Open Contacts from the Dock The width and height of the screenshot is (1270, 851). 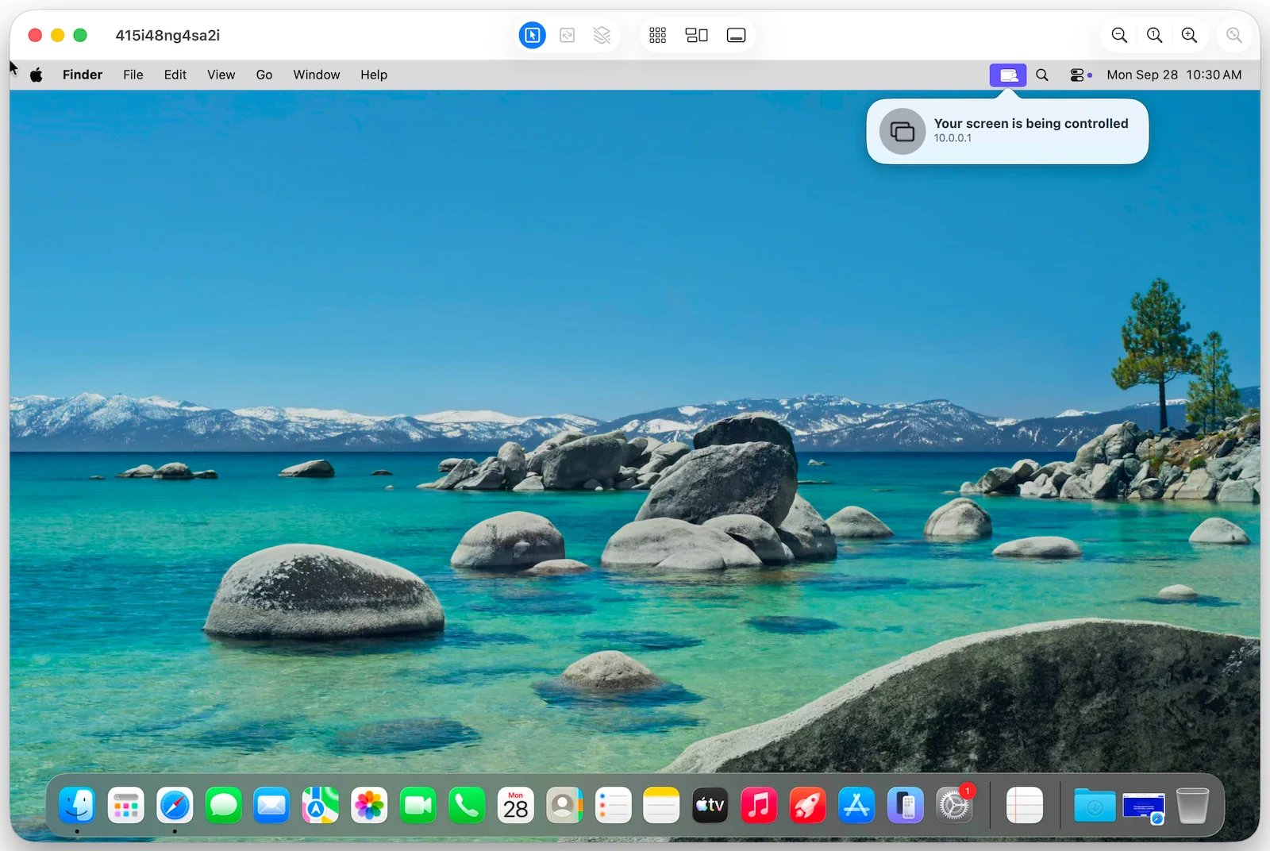pos(564,806)
